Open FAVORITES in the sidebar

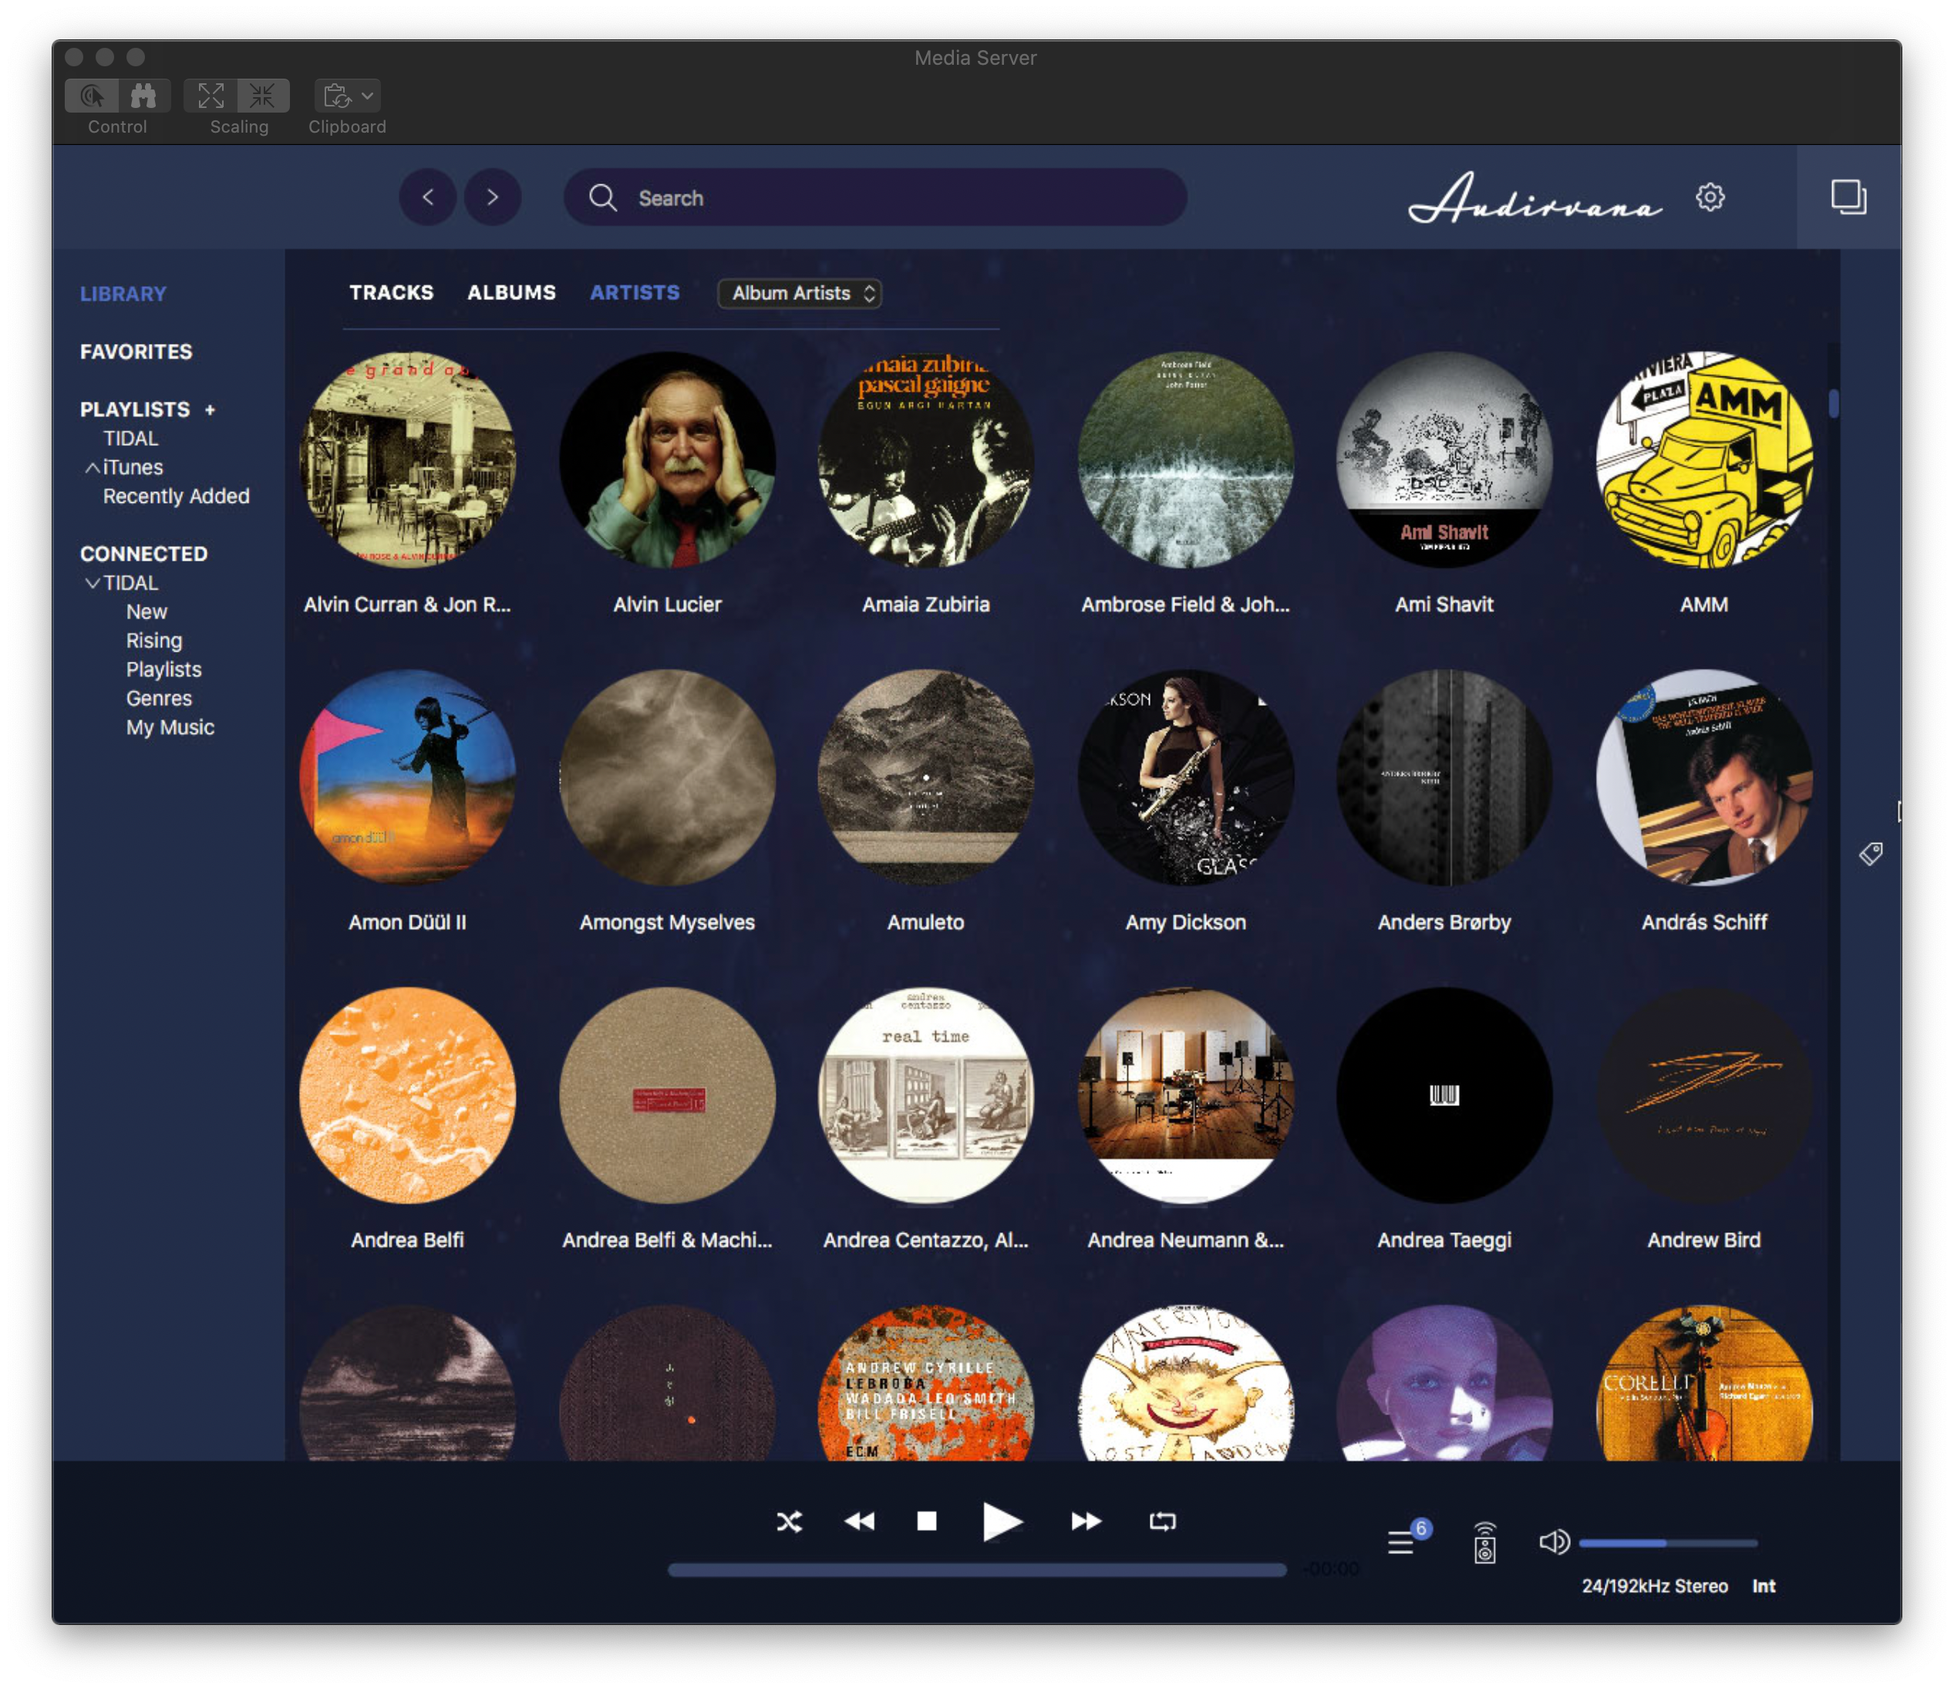136,352
